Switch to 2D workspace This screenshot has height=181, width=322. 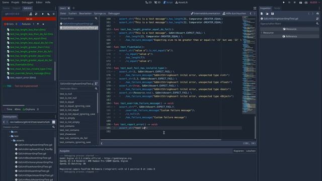148,3
